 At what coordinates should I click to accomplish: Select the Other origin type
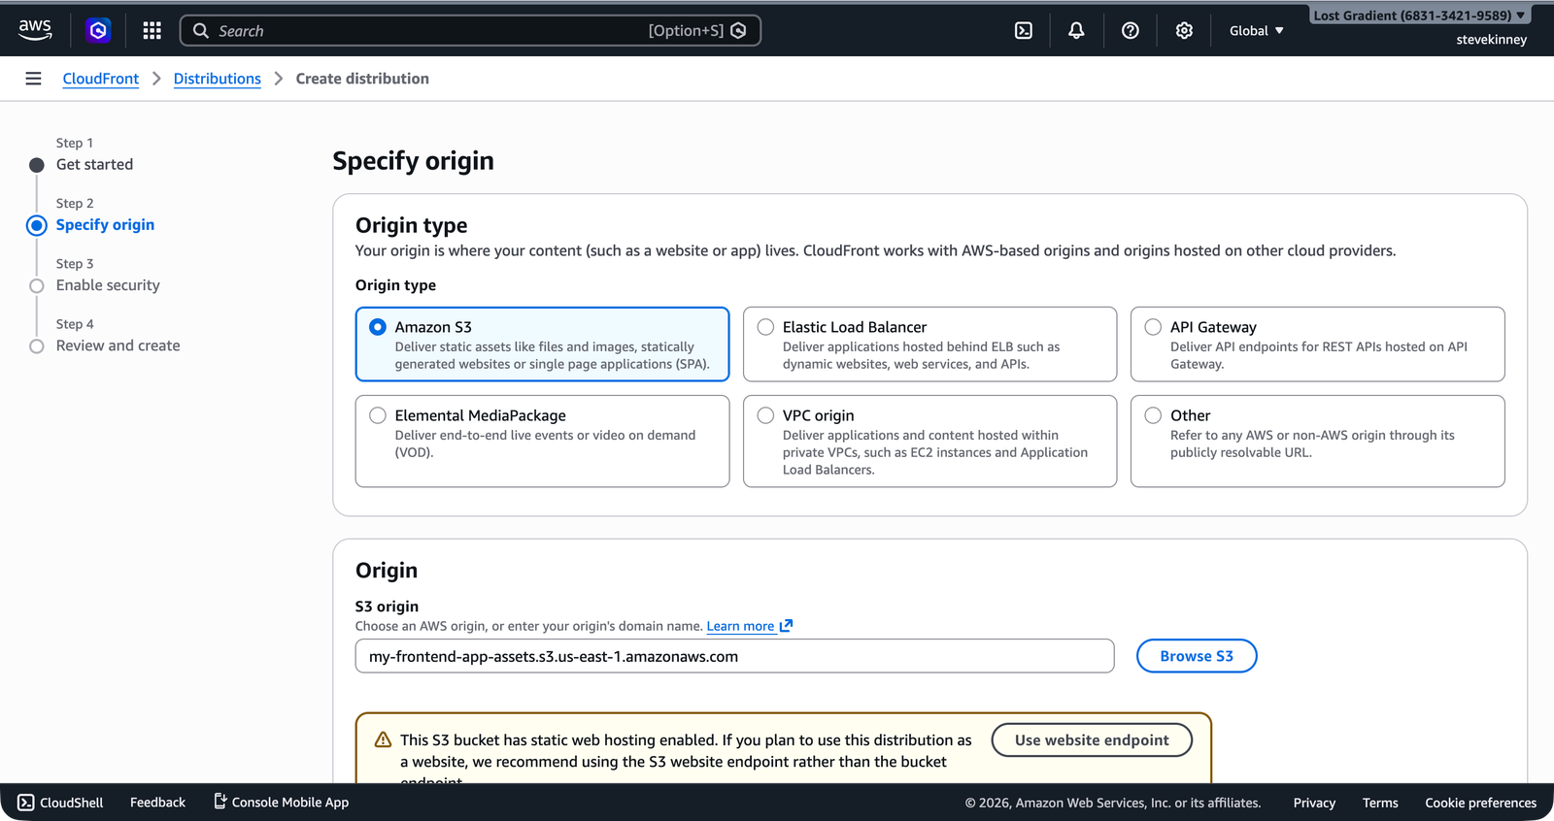click(x=1317, y=441)
